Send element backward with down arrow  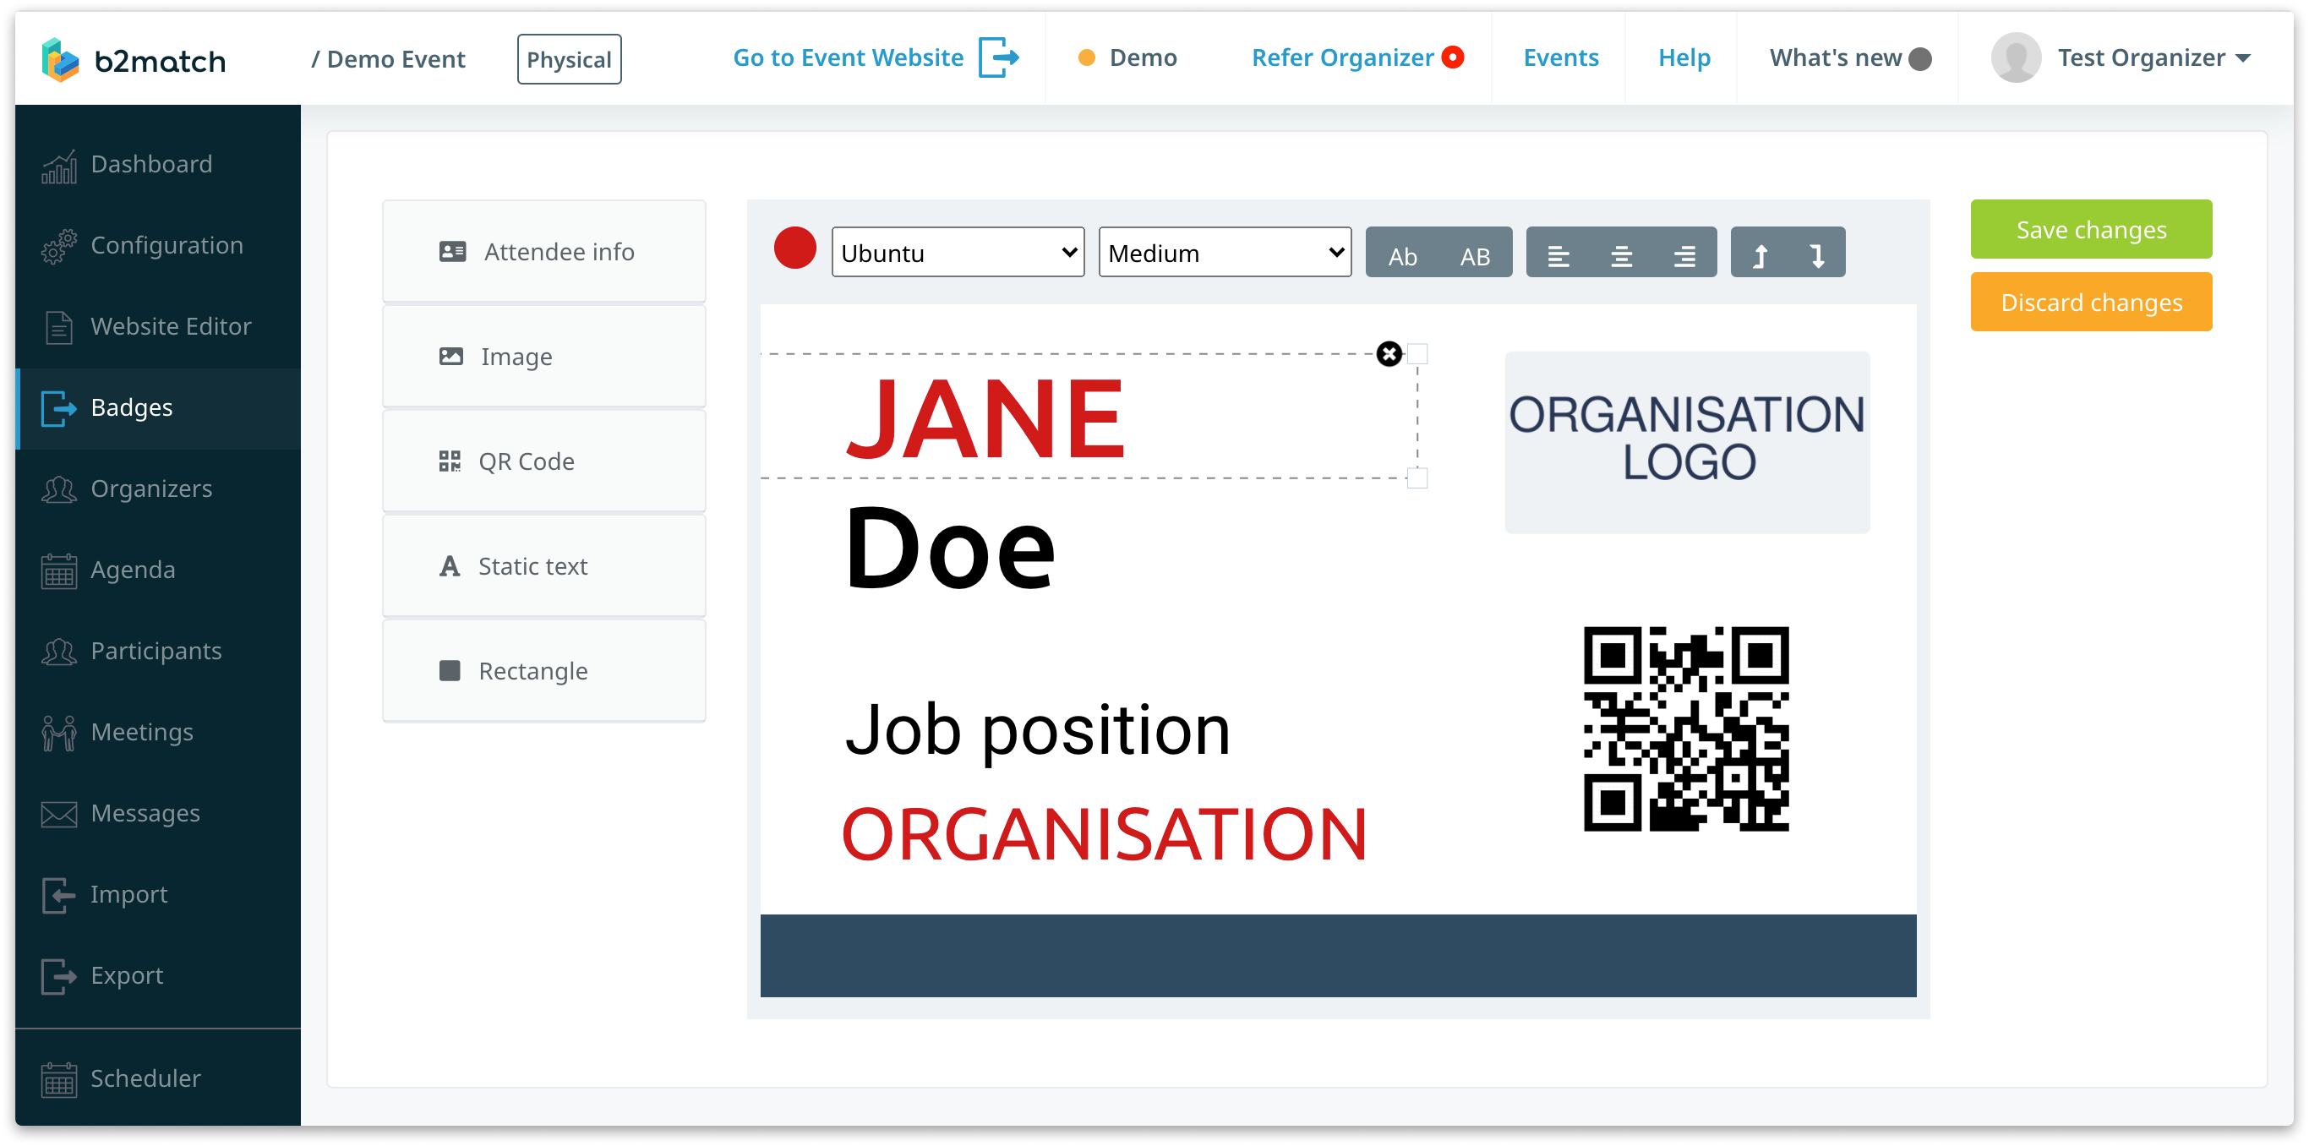(x=1817, y=256)
